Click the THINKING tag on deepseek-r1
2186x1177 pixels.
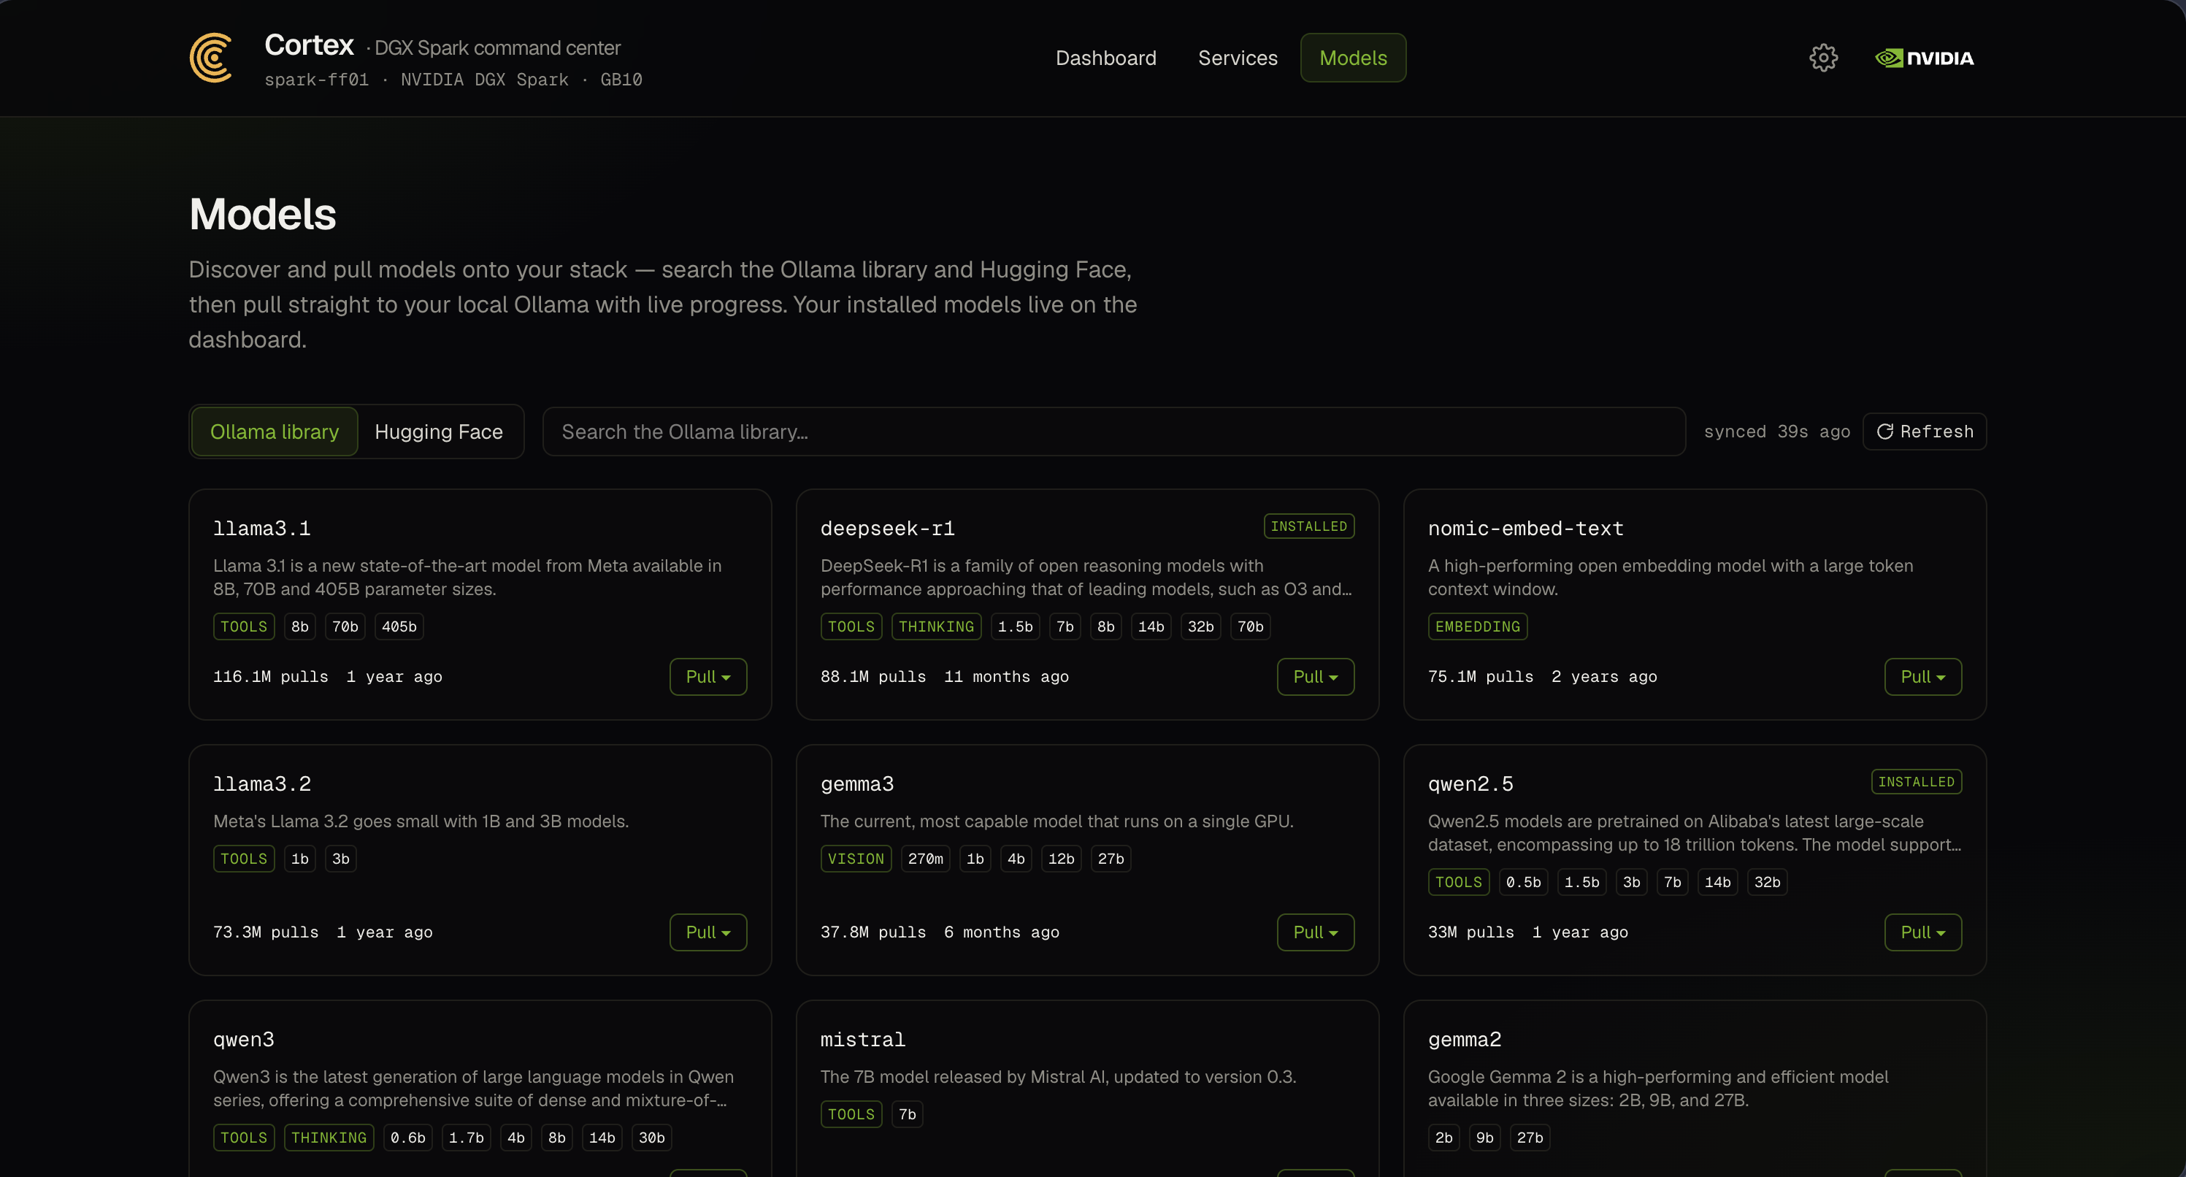936,626
